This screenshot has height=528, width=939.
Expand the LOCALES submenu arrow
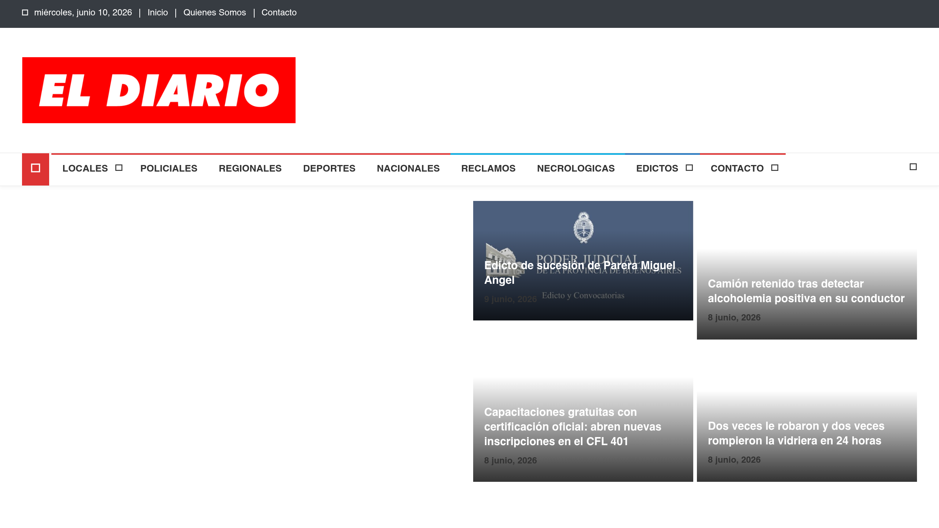[x=119, y=168]
